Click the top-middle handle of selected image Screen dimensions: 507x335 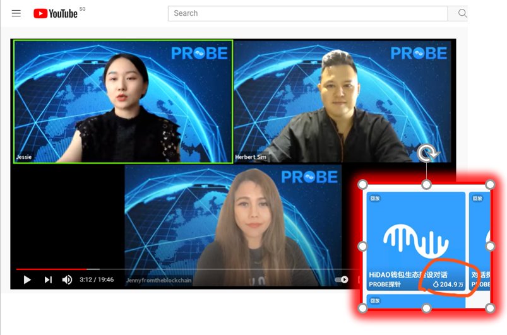coord(426,184)
